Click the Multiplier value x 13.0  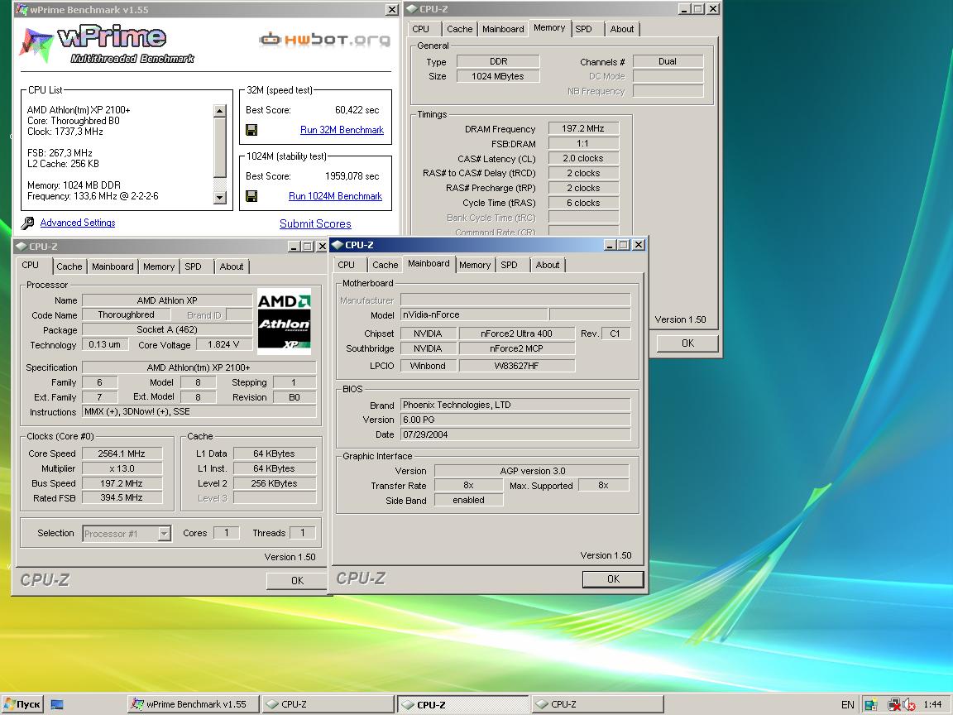pyautogui.click(x=122, y=468)
